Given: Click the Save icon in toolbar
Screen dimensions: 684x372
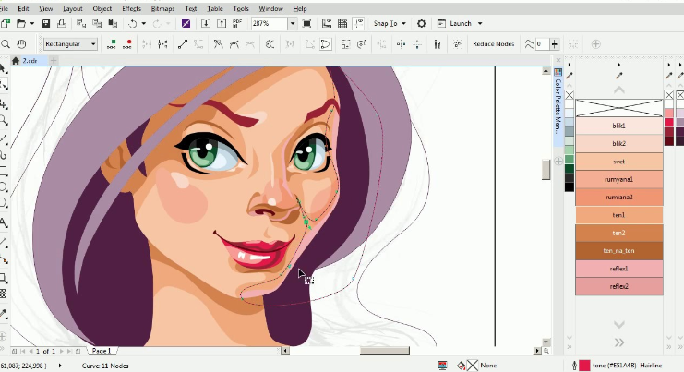Looking at the screenshot, I should pos(47,23).
